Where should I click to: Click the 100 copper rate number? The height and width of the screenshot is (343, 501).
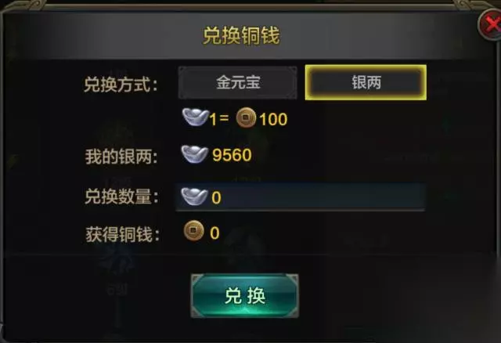click(x=273, y=120)
